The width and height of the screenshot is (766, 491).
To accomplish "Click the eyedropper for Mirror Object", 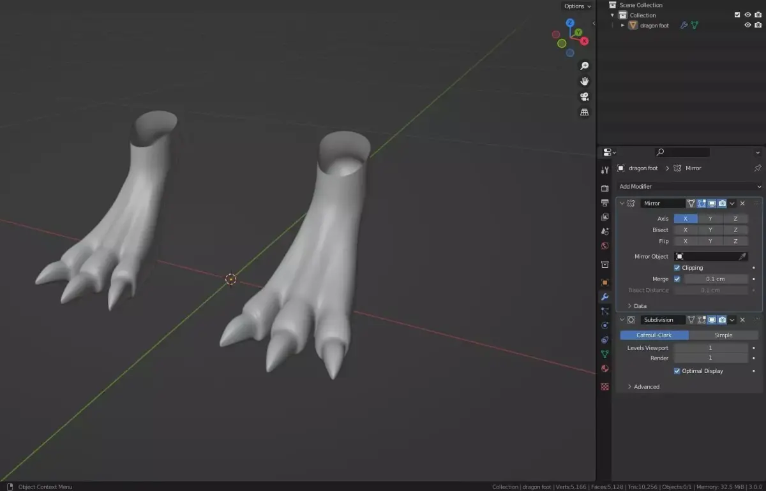I will pyautogui.click(x=742, y=256).
